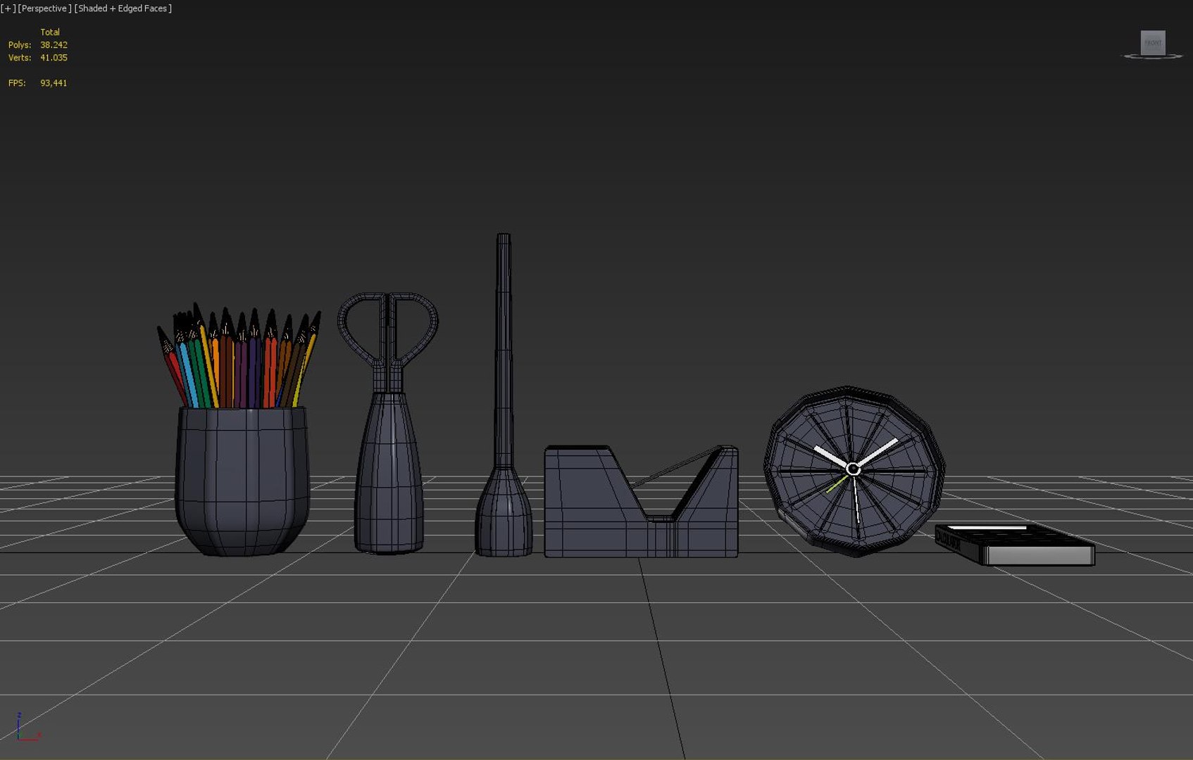This screenshot has height=760, width=1193.
Task: Select the tape dispenser model
Action: point(641,501)
